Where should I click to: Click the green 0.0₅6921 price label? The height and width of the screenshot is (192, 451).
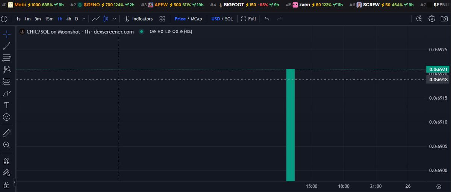[438, 69]
